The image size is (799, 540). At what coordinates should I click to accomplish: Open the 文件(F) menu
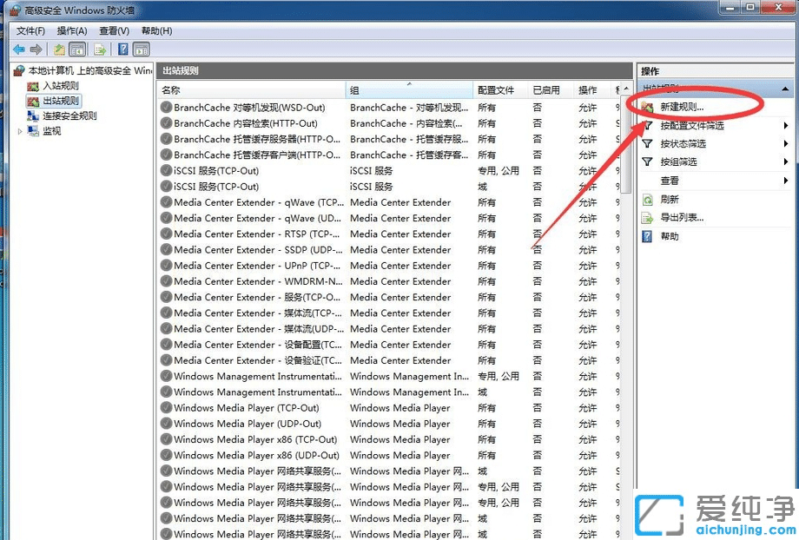pos(31,30)
